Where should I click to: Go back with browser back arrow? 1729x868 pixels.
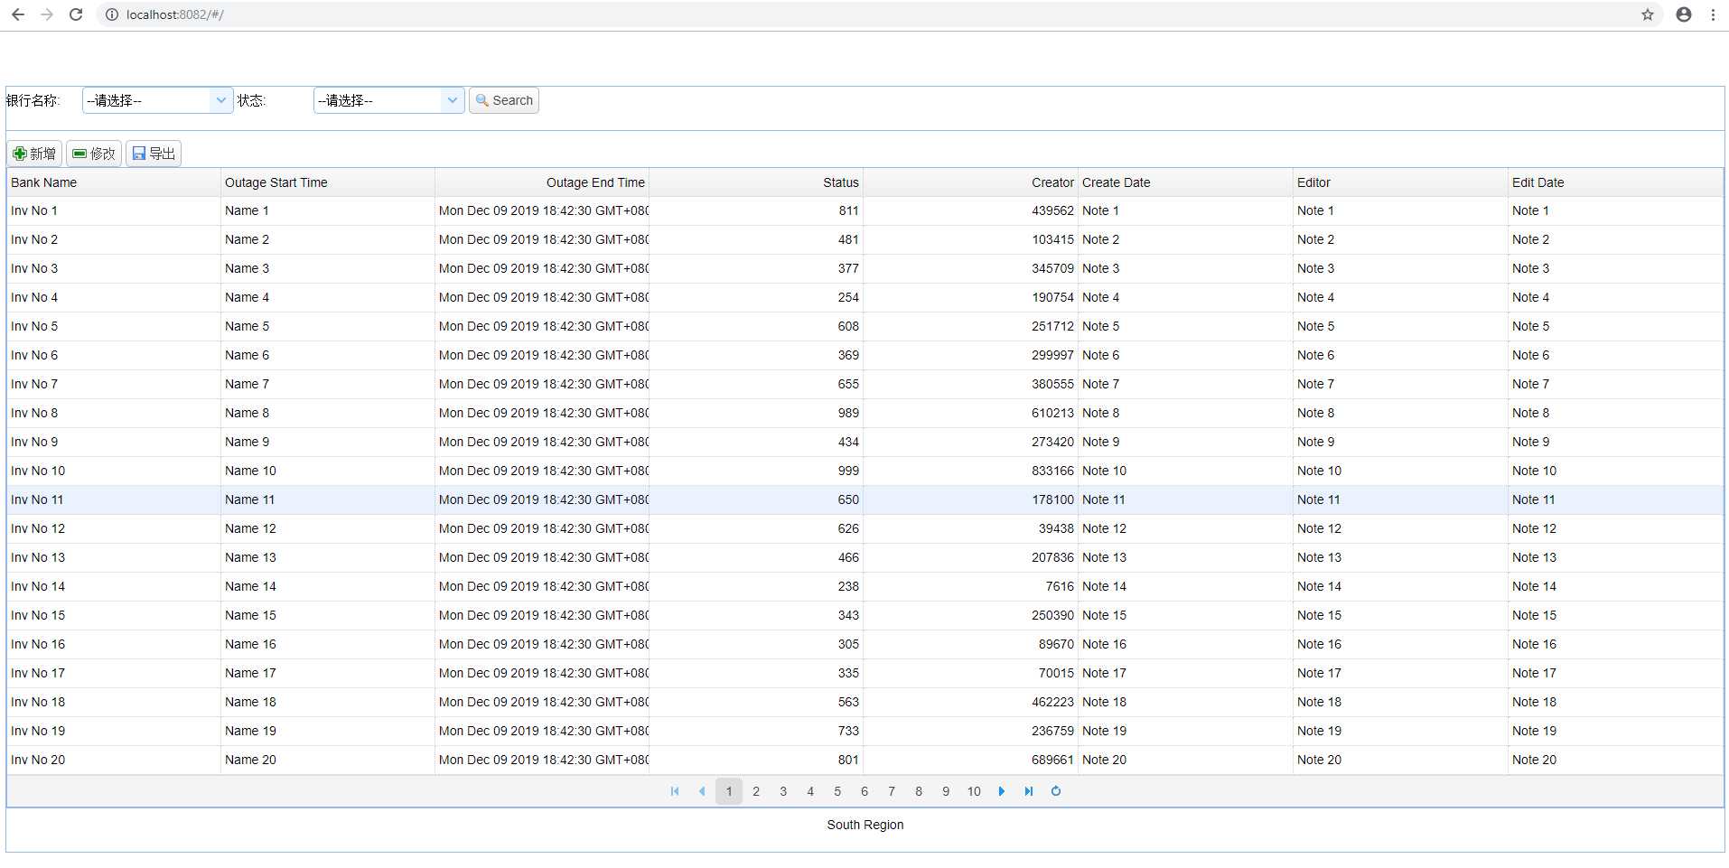[17, 14]
